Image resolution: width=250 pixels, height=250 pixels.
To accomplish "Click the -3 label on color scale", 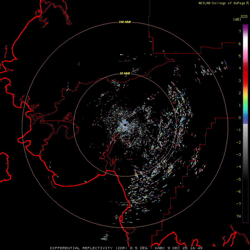I will 239,155.
